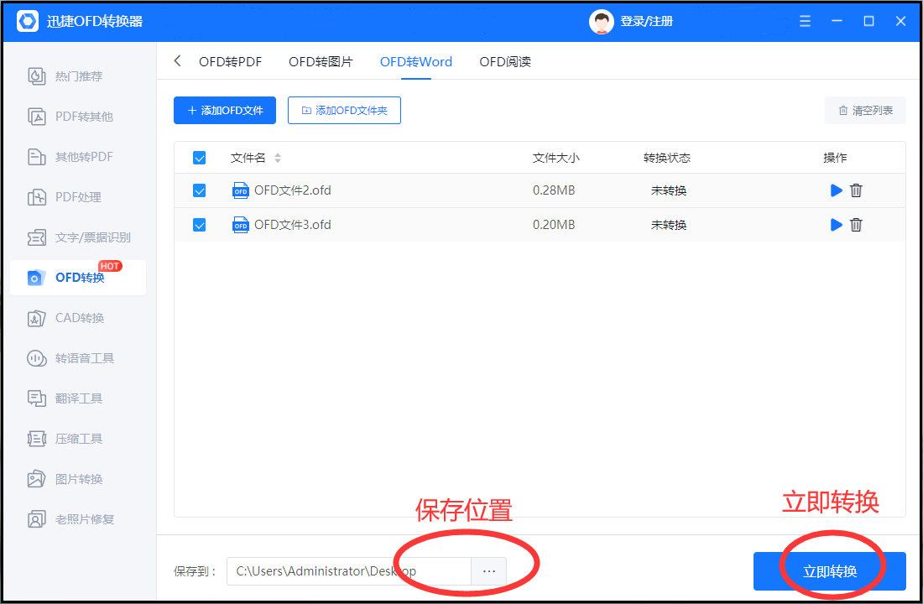Delete OFD文件2.ofd with trash icon
923x604 pixels.
pyautogui.click(x=856, y=190)
